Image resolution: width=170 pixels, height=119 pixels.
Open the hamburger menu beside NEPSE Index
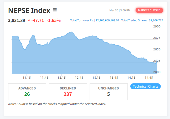coord(55,11)
